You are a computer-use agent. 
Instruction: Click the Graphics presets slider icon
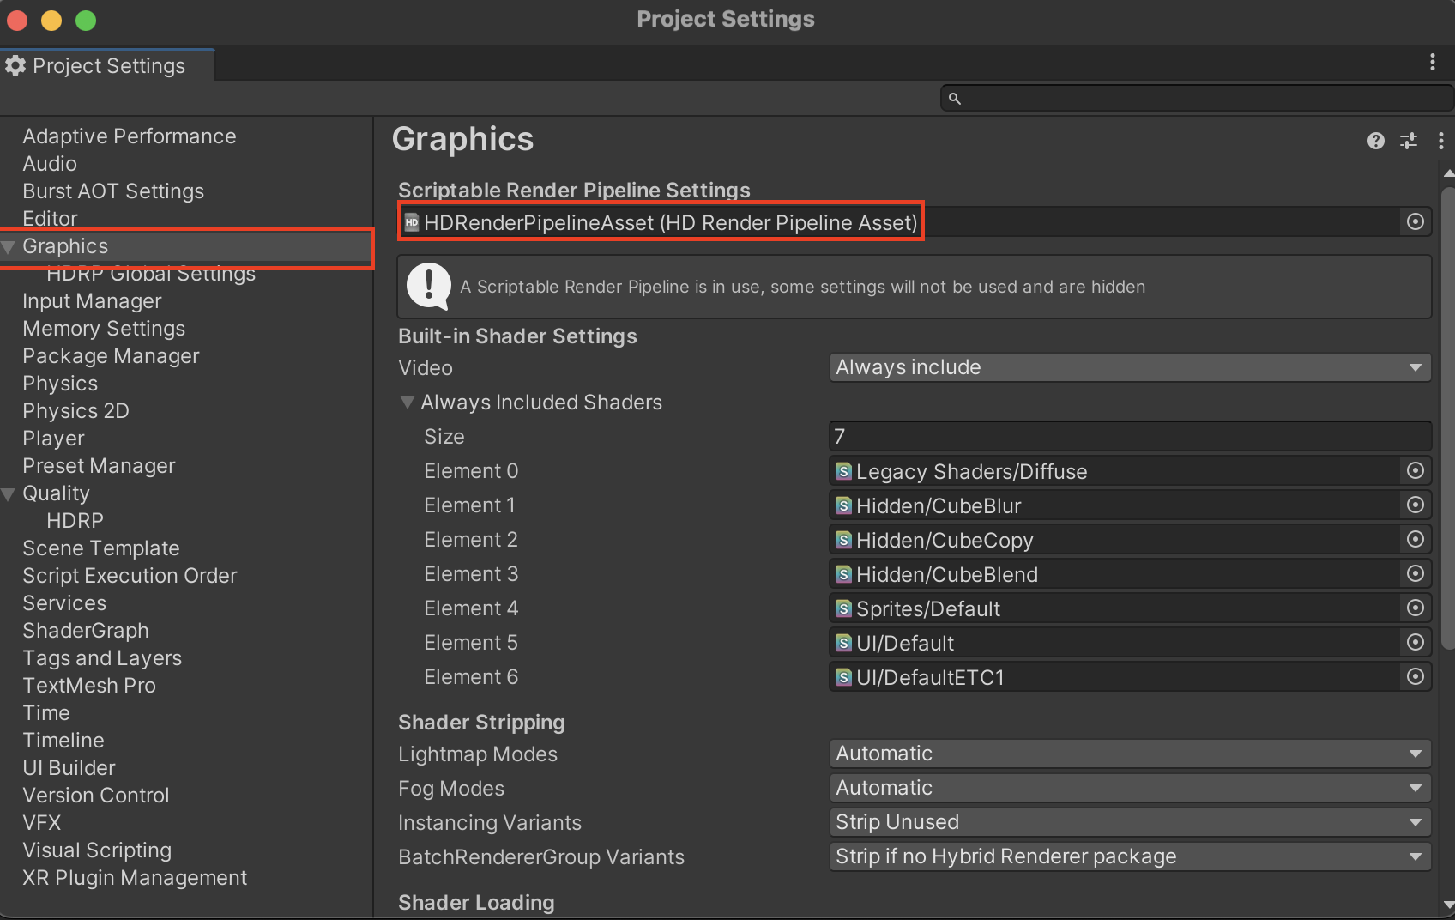(1409, 141)
